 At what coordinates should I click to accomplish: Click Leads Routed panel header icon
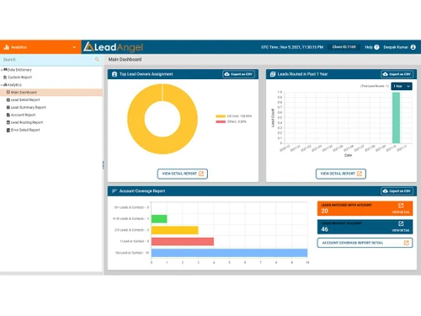pyautogui.click(x=273, y=74)
